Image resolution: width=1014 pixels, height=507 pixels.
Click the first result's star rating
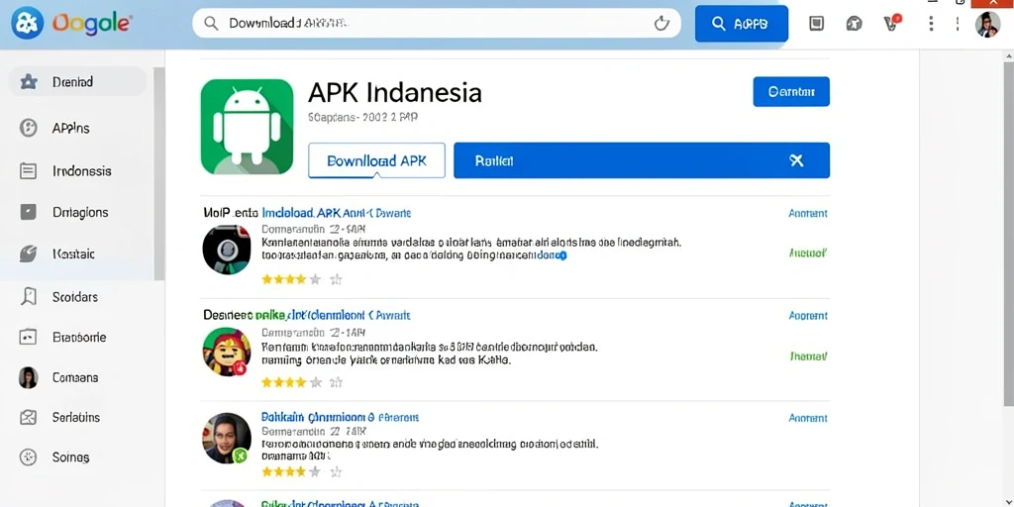(x=302, y=279)
